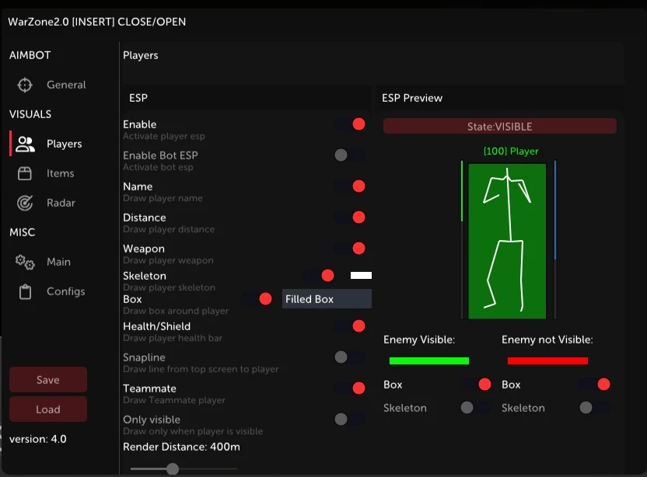This screenshot has height=477, width=647.
Task: Enable the Only visible toggle
Action: tap(350, 420)
